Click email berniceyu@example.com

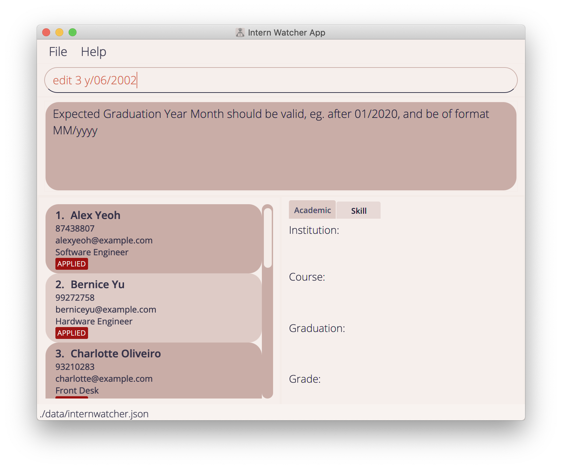(106, 310)
